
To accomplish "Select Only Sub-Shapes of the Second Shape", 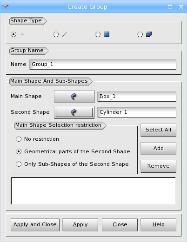I will (x=72, y=164).
